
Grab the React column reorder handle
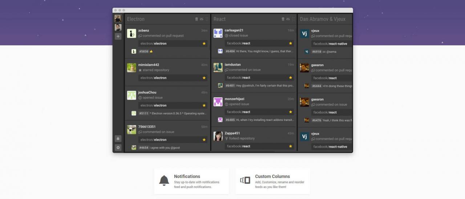coord(293,19)
